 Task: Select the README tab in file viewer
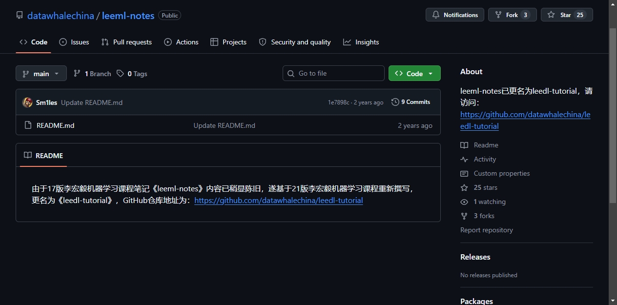pos(43,156)
